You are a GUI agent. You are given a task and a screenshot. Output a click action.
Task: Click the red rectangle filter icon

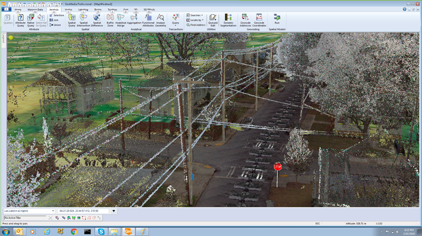pos(84,218)
